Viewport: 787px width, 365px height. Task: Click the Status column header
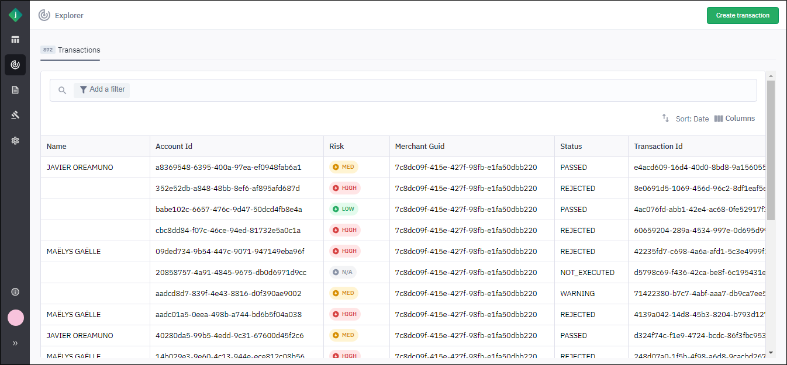coord(571,147)
